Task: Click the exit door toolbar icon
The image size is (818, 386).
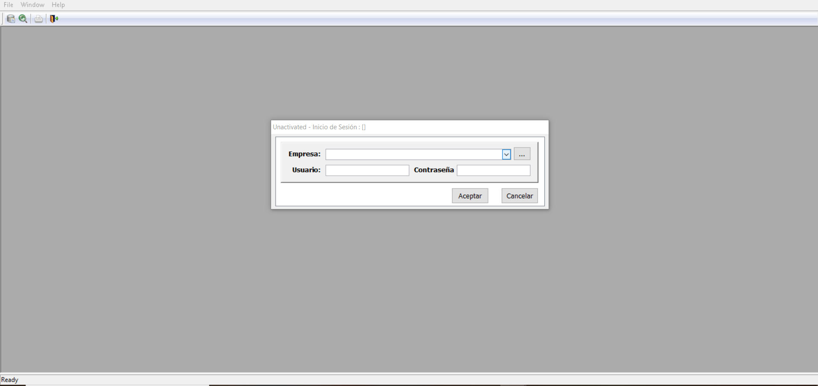Action: point(54,19)
